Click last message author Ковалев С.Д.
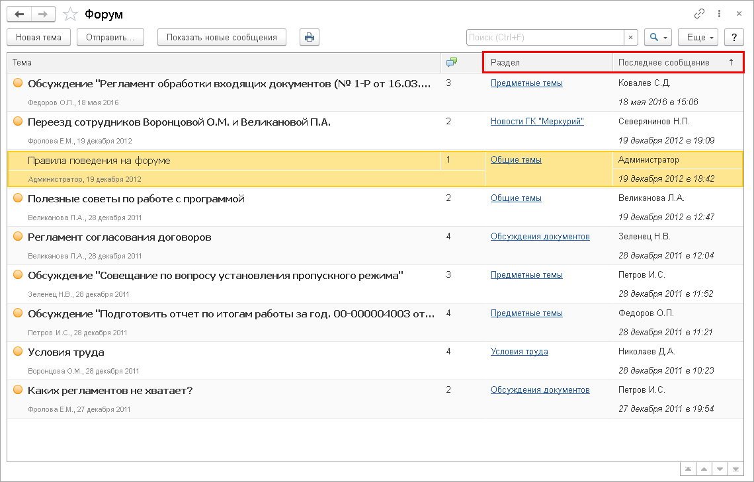The height and width of the screenshot is (482, 754). pyautogui.click(x=644, y=83)
